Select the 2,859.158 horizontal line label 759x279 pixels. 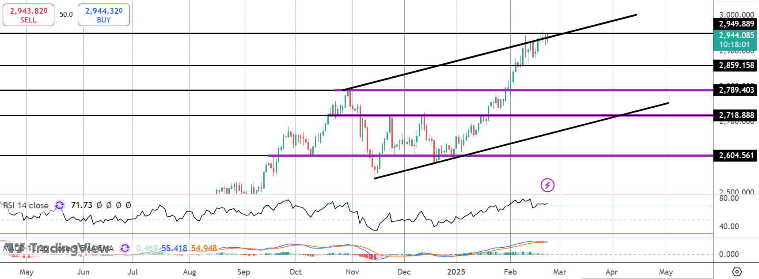point(736,65)
